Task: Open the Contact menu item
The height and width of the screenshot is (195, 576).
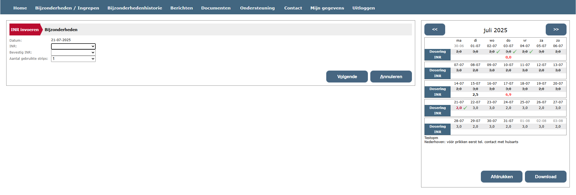Action: click(293, 8)
